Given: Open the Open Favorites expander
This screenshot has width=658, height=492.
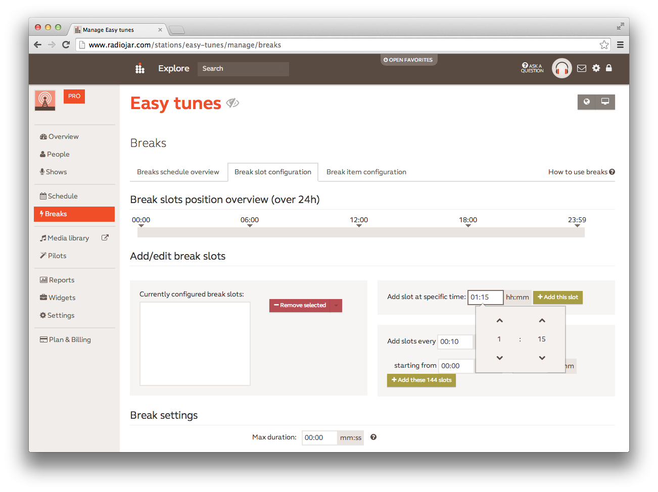Looking at the screenshot, I should [x=408, y=60].
